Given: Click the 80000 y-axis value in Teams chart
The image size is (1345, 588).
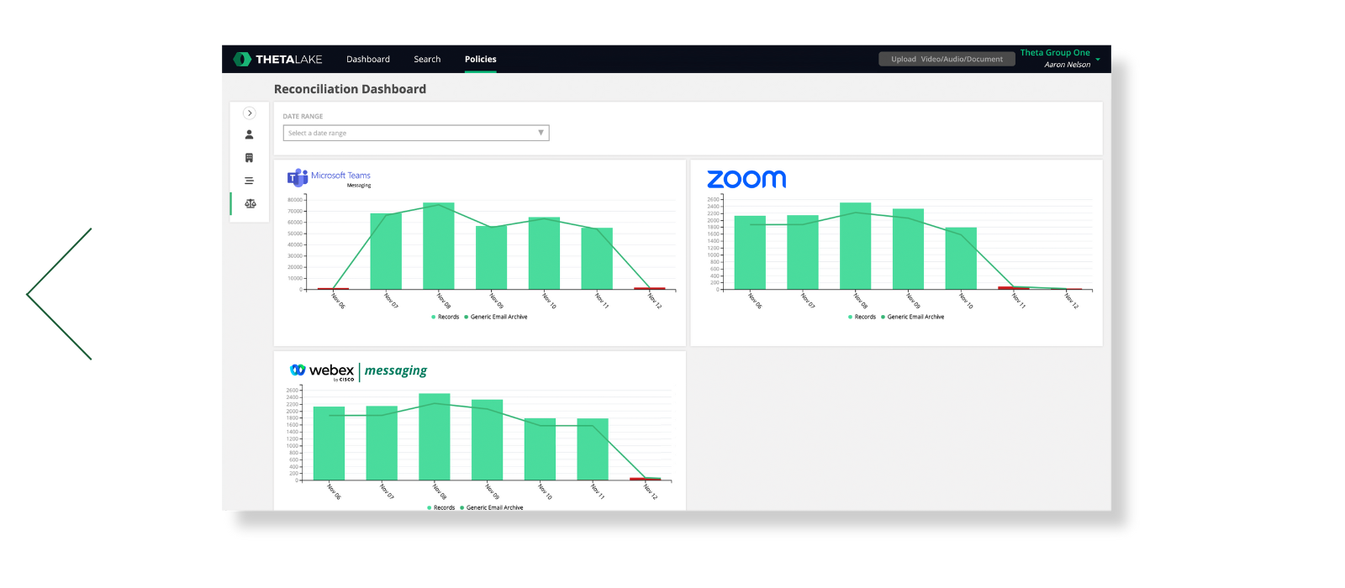Looking at the screenshot, I should click(295, 200).
